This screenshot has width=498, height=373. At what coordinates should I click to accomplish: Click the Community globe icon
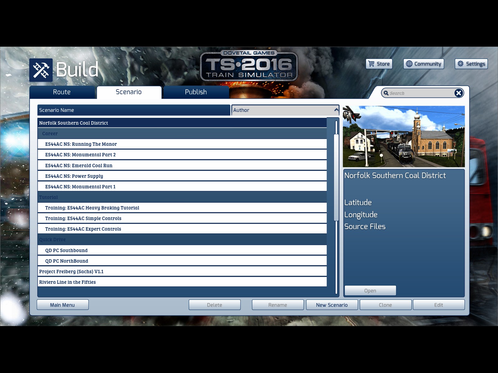point(409,64)
